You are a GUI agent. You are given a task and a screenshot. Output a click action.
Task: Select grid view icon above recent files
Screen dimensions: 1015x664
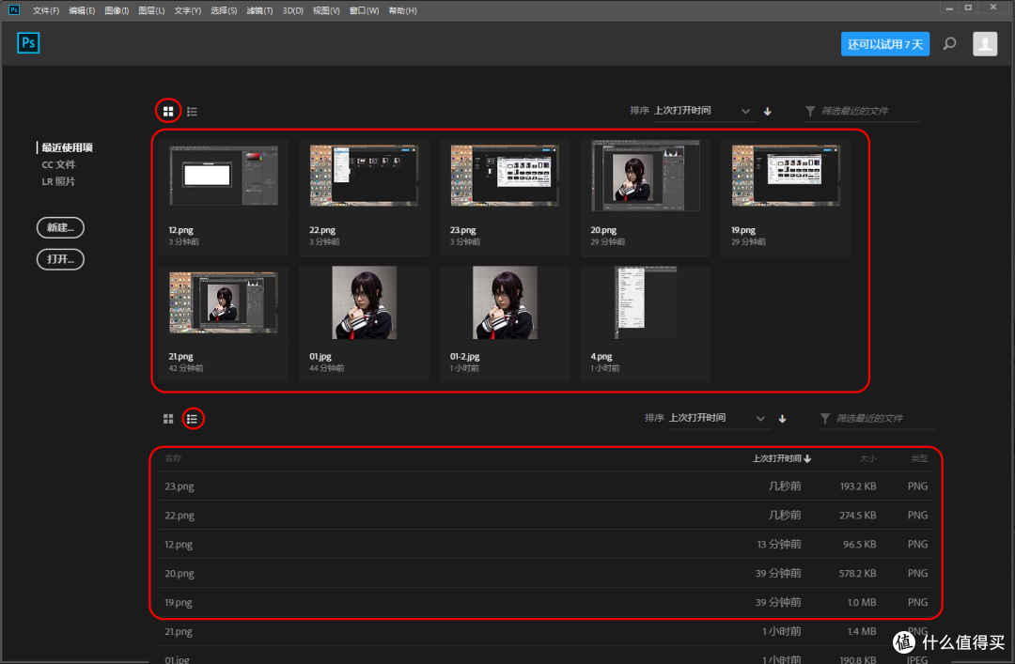[168, 111]
